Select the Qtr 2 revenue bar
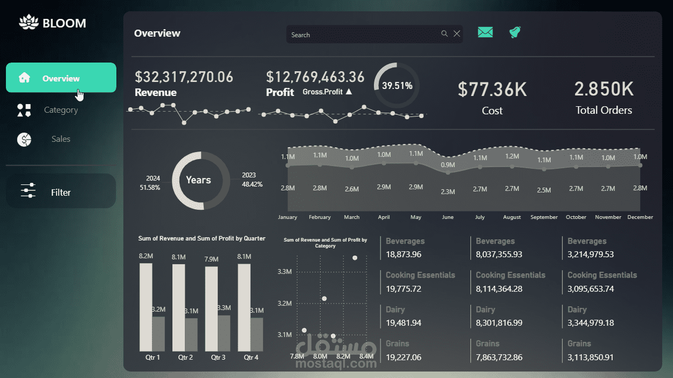 click(179, 307)
